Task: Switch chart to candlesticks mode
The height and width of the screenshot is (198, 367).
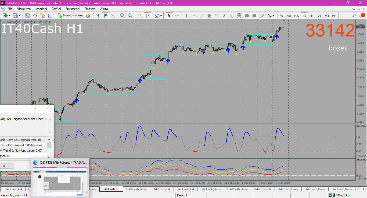Action: pyautogui.click(x=106, y=16)
